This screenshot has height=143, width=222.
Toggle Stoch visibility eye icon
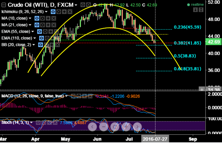[38, 122]
